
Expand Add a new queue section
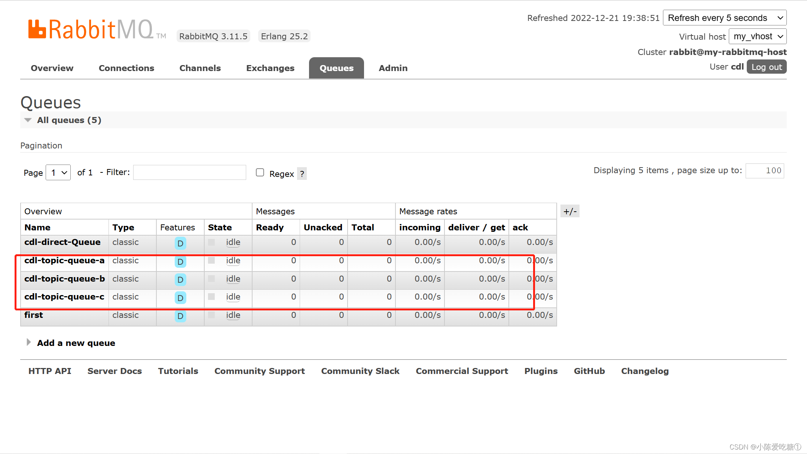[76, 343]
